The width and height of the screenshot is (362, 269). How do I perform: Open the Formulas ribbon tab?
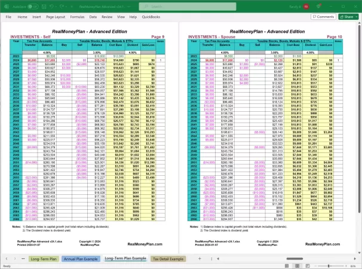click(x=78, y=17)
